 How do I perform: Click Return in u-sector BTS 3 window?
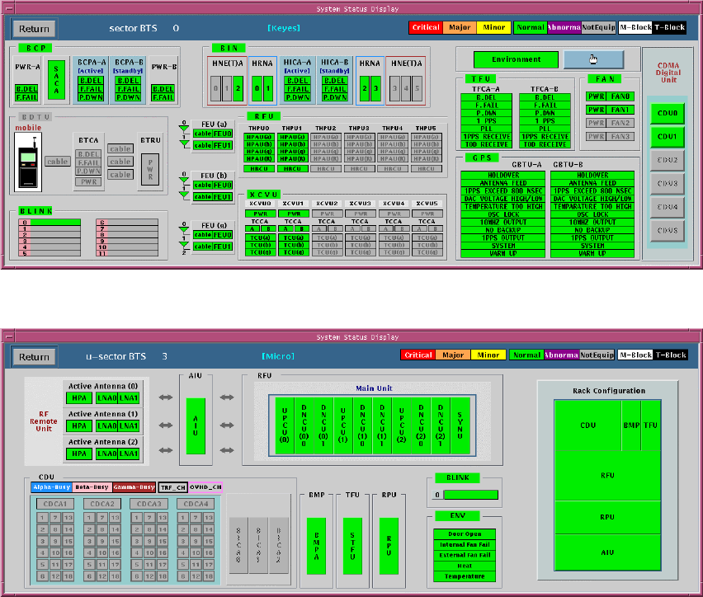(34, 357)
